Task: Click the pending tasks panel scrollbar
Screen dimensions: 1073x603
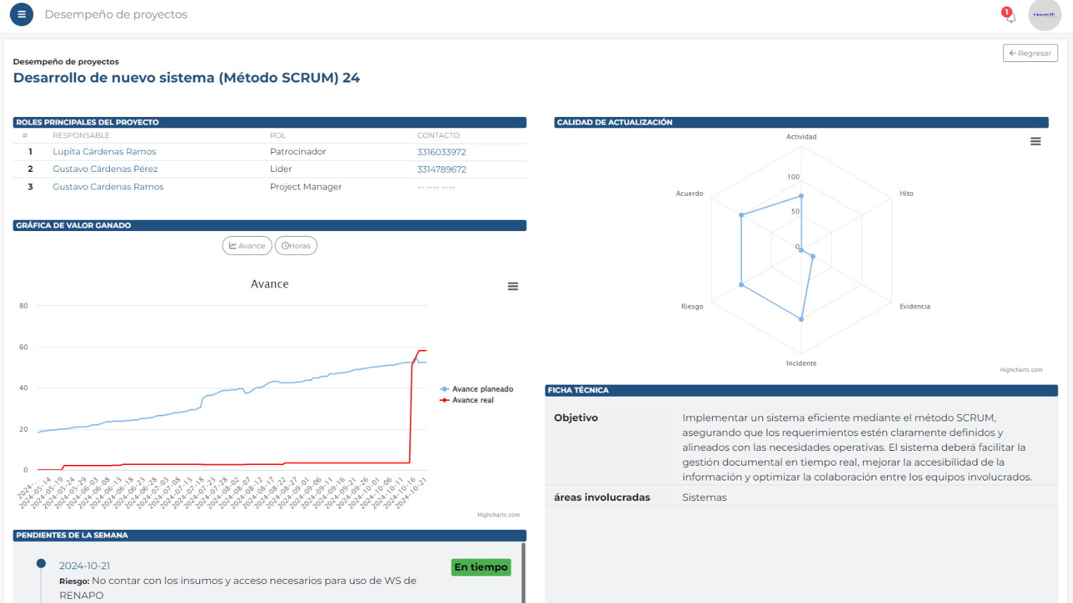Action: [523, 572]
